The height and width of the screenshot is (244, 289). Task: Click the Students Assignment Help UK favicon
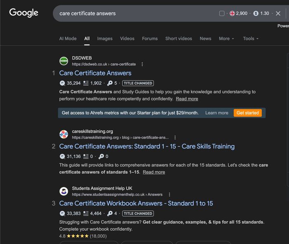click(x=64, y=191)
